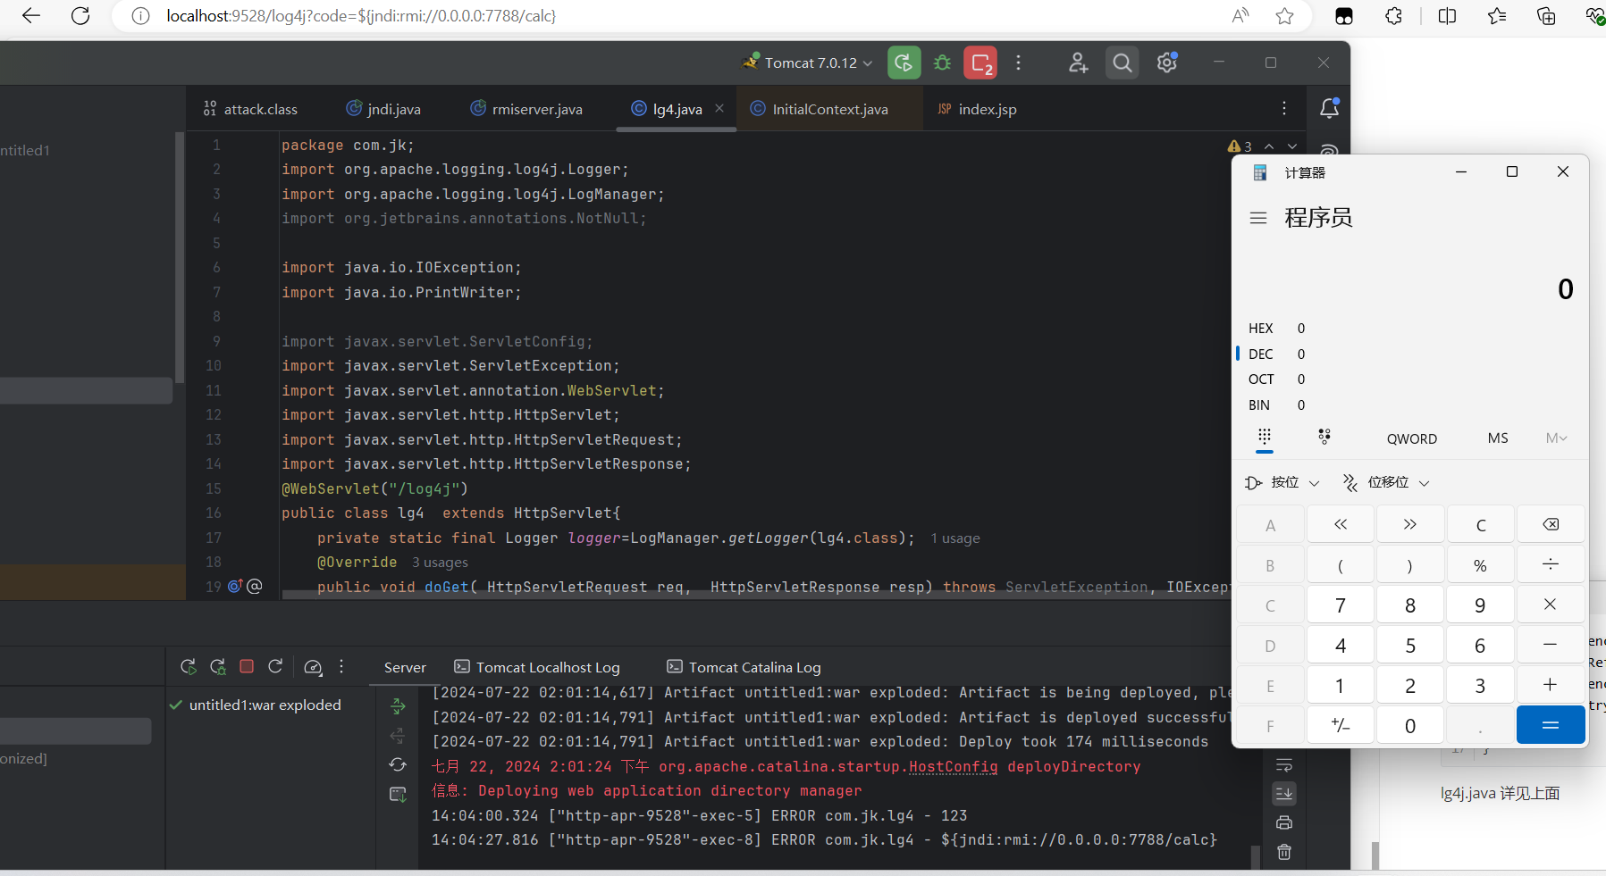Image resolution: width=1606 pixels, height=876 pixels.
Task: Close the lg4.java editor tab
Action: pyautogui.click(x=719, y=108)
